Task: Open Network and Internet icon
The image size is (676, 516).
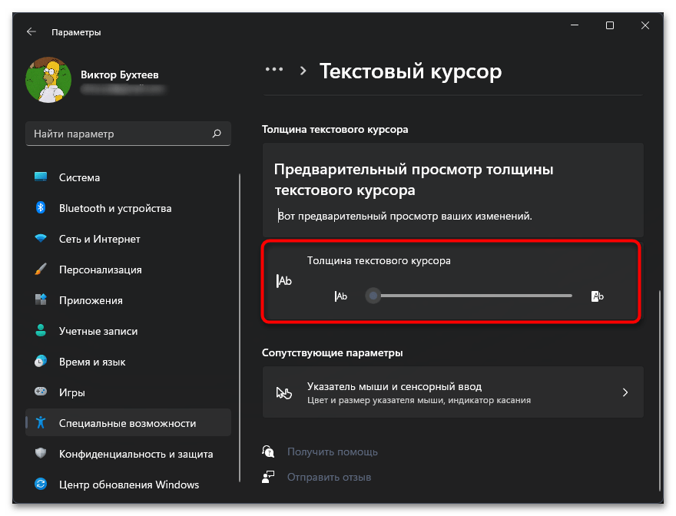Action: 41,239
